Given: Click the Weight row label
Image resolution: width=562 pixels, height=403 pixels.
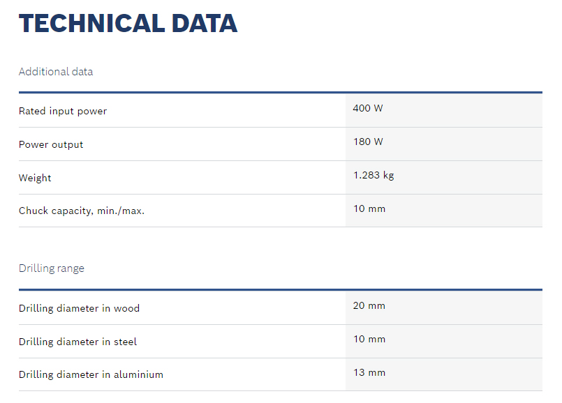Looking at the screenshot, I should pos(35,178).
